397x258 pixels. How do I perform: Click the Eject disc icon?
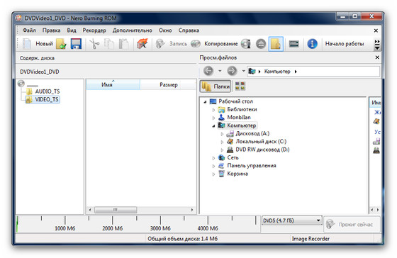pyautogui.click(x=261, y=44)
